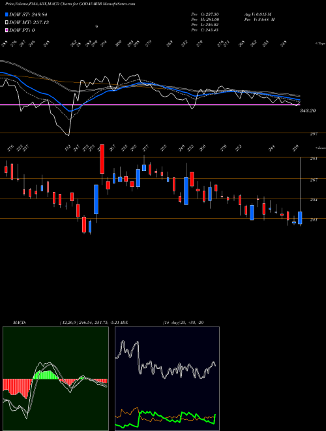Select the 'DOW PT: 0' legend text
Viewport: 326px width, 431px height.
click(x=22, y=30)
